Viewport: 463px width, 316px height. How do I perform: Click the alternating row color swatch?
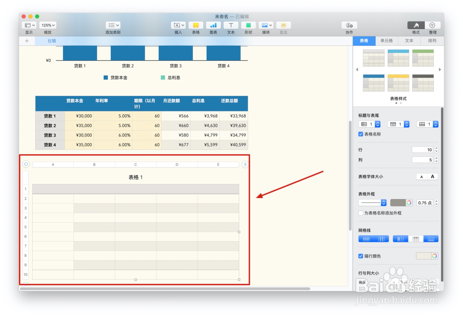point(424,256)
